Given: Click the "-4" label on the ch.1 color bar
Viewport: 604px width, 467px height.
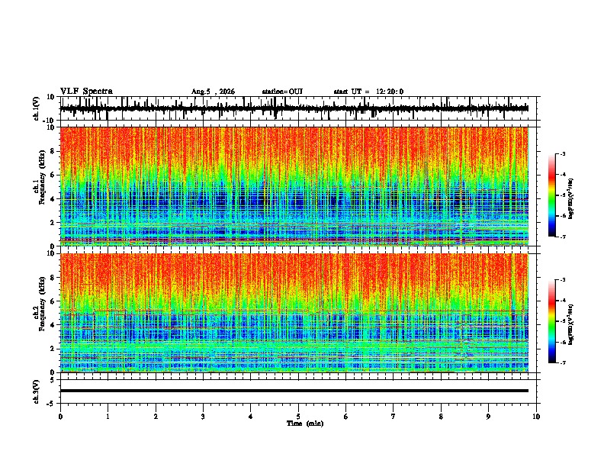Looking at the screenshot, I should click(x=563, y=175).
